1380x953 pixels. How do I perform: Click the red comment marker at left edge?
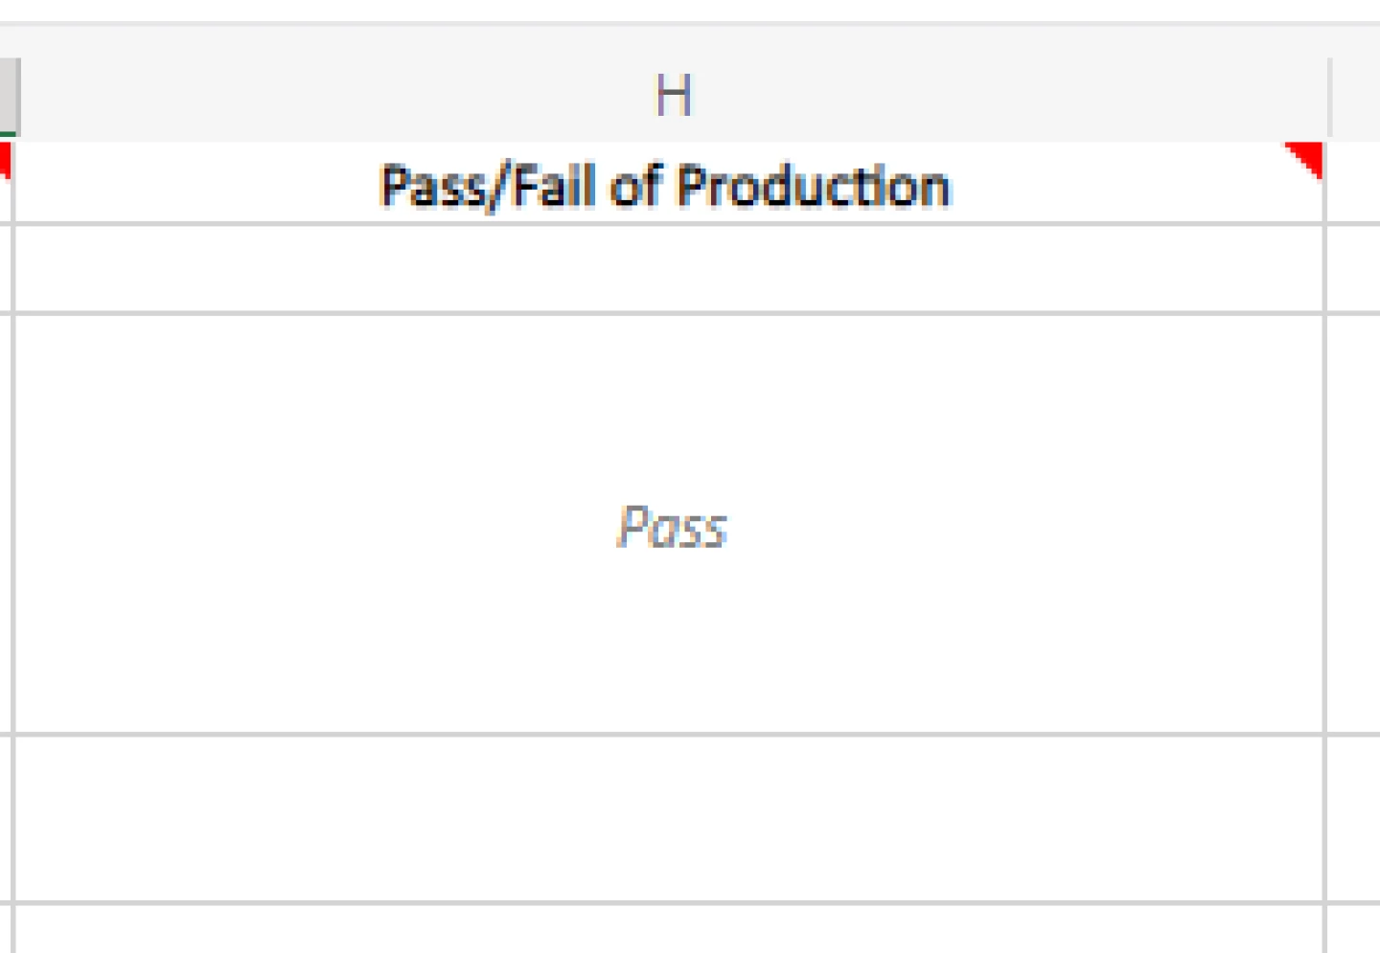(x=4, y=157)
